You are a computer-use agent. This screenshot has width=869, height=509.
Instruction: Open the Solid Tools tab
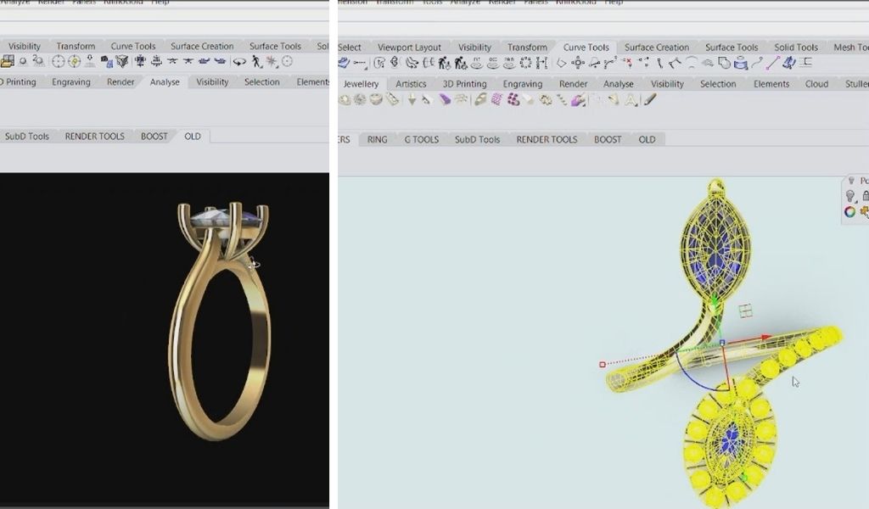pos(795,48)
